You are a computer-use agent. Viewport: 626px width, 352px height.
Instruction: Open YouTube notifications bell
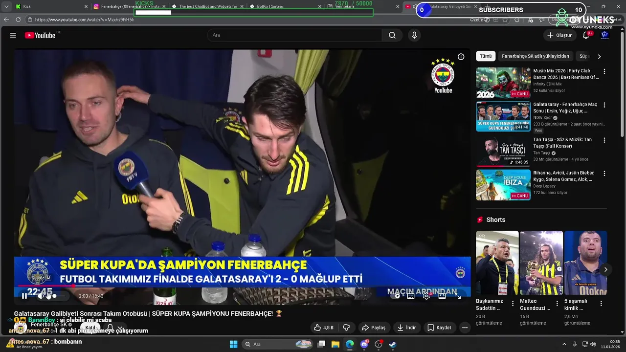[x=586, y=35]
